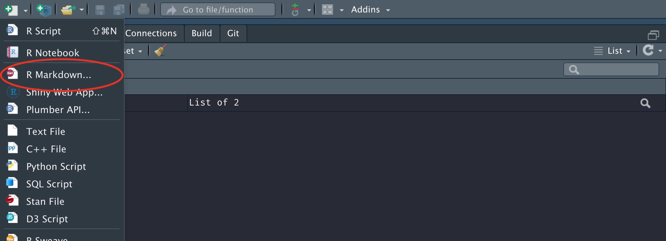Click the Save floppy disk icon
The width and height of the screenshot is (666, 241).
pyautogui.click(x=100, y=10)
